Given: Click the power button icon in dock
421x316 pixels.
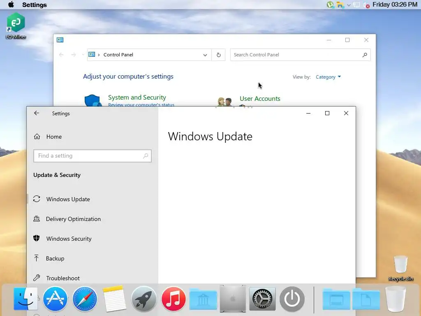Looking at the screenshot, I should click(292, 299).
